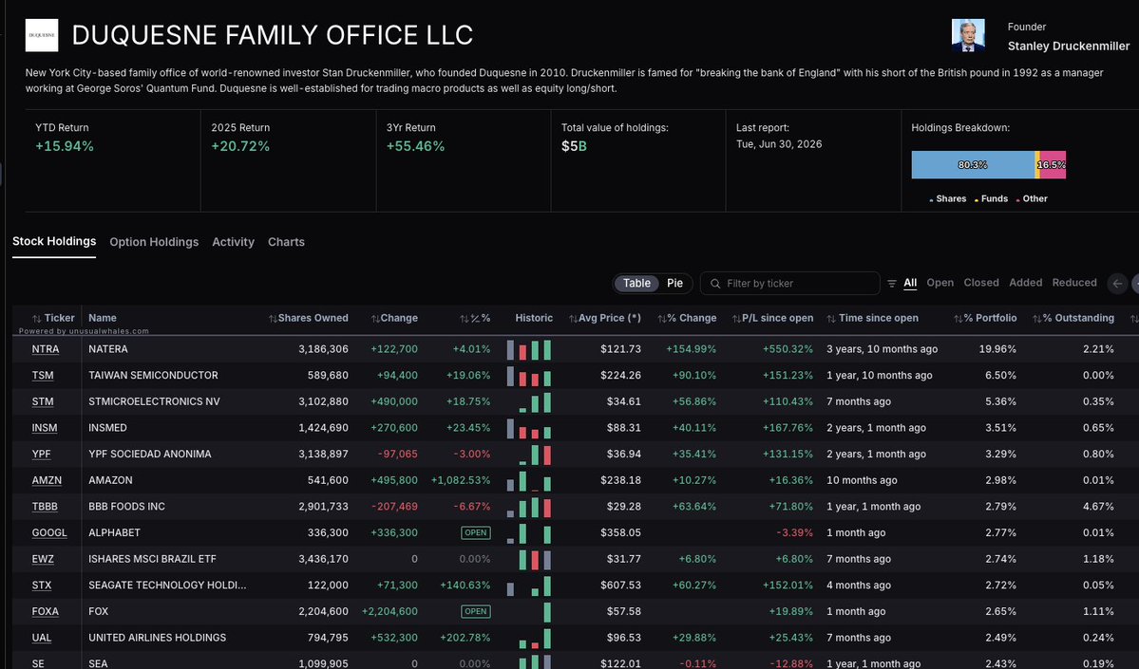This screenshot has height=669, width=1139.
Task: Switch to Pie view
Action: pyautogui.click(x=674, y=284)
